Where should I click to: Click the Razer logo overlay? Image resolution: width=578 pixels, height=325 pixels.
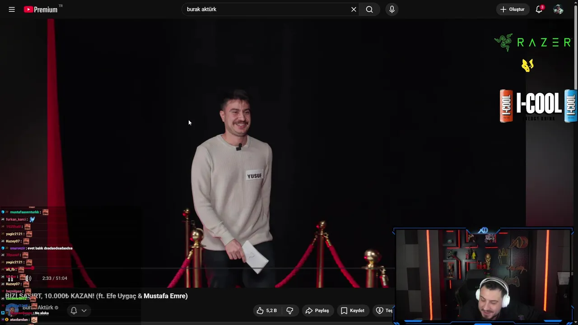coord(533,42)
